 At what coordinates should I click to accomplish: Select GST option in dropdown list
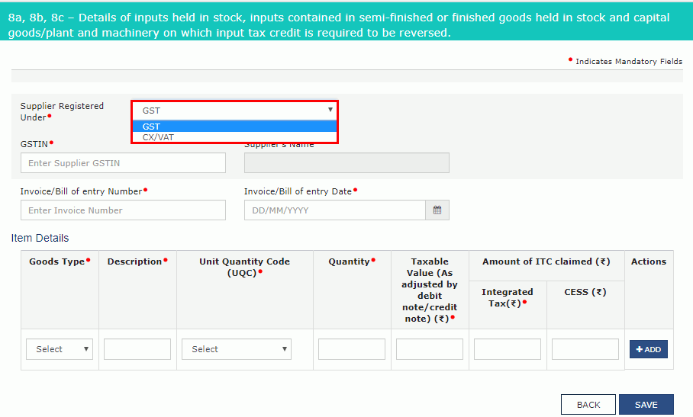pos(234,127)
